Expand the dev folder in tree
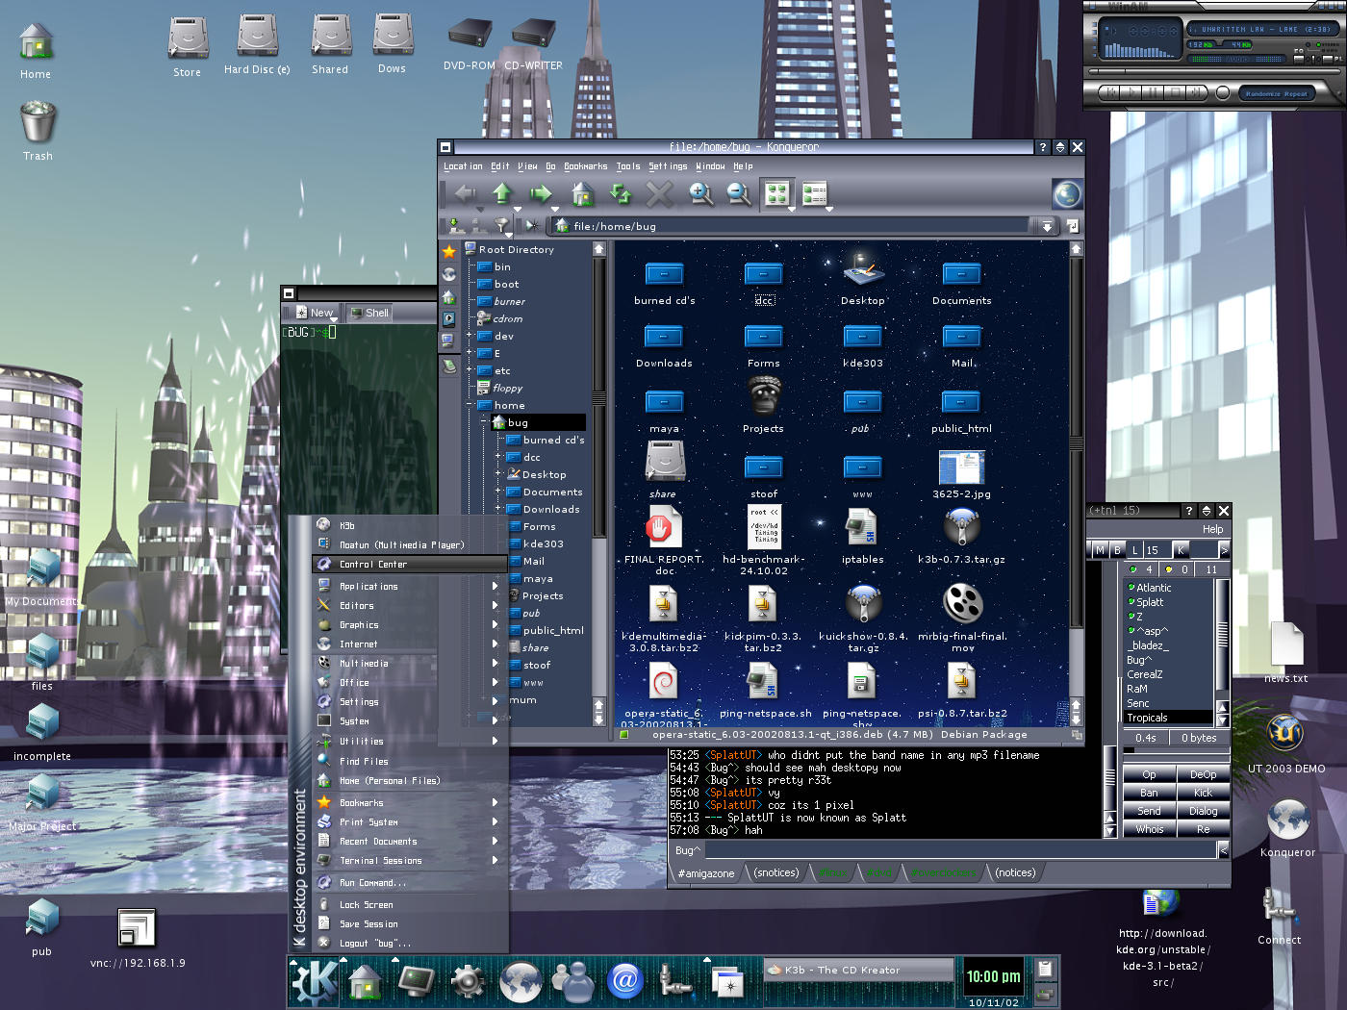Screen dimensions: 1347x1010 [x=470, y=336]
